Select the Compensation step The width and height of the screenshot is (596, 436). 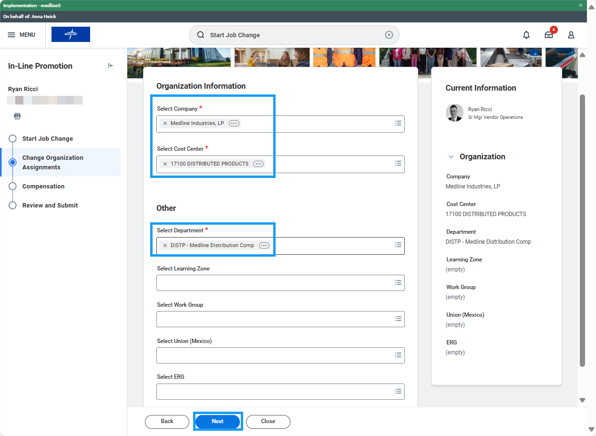tap(43, 186)
